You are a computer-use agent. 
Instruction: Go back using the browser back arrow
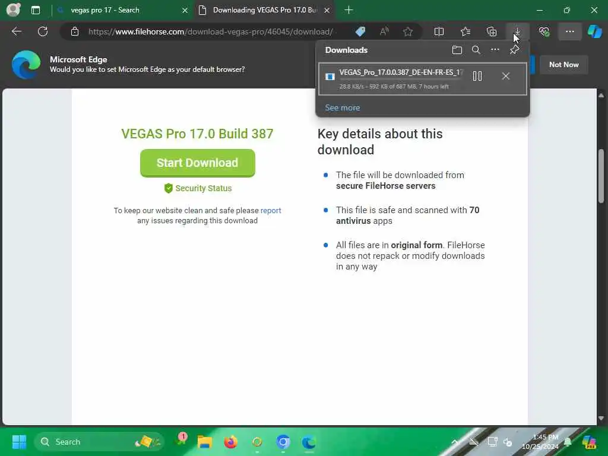[16, 31]
